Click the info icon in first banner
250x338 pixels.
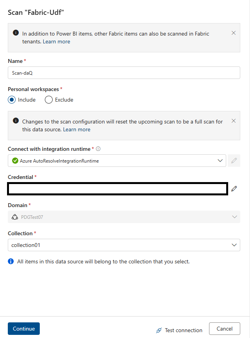pyautogui.click(x=16, y=33)
